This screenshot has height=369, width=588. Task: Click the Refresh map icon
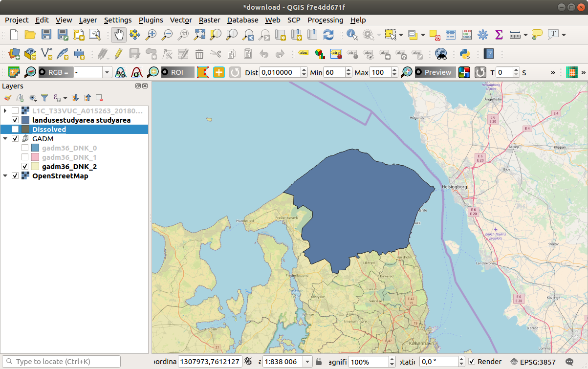(328, 35)
